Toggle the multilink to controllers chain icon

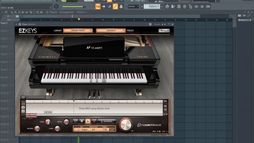point(115,7)
